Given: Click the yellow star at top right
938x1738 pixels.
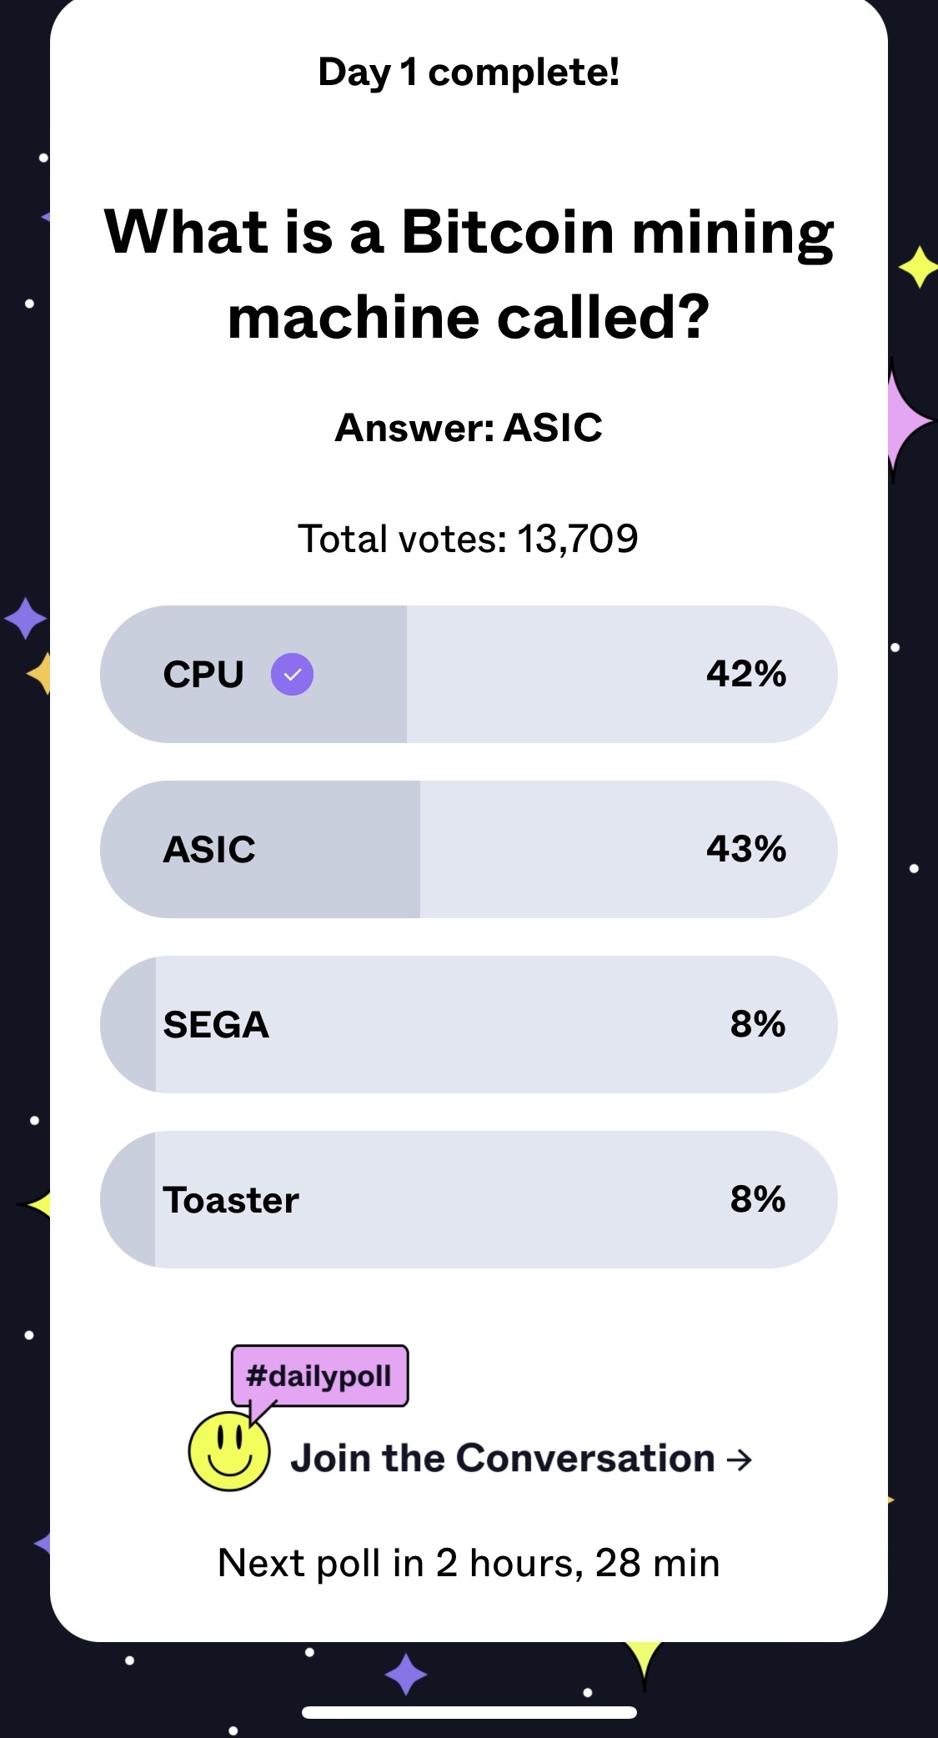Looking at the screenshot, I should coord(918,267).
